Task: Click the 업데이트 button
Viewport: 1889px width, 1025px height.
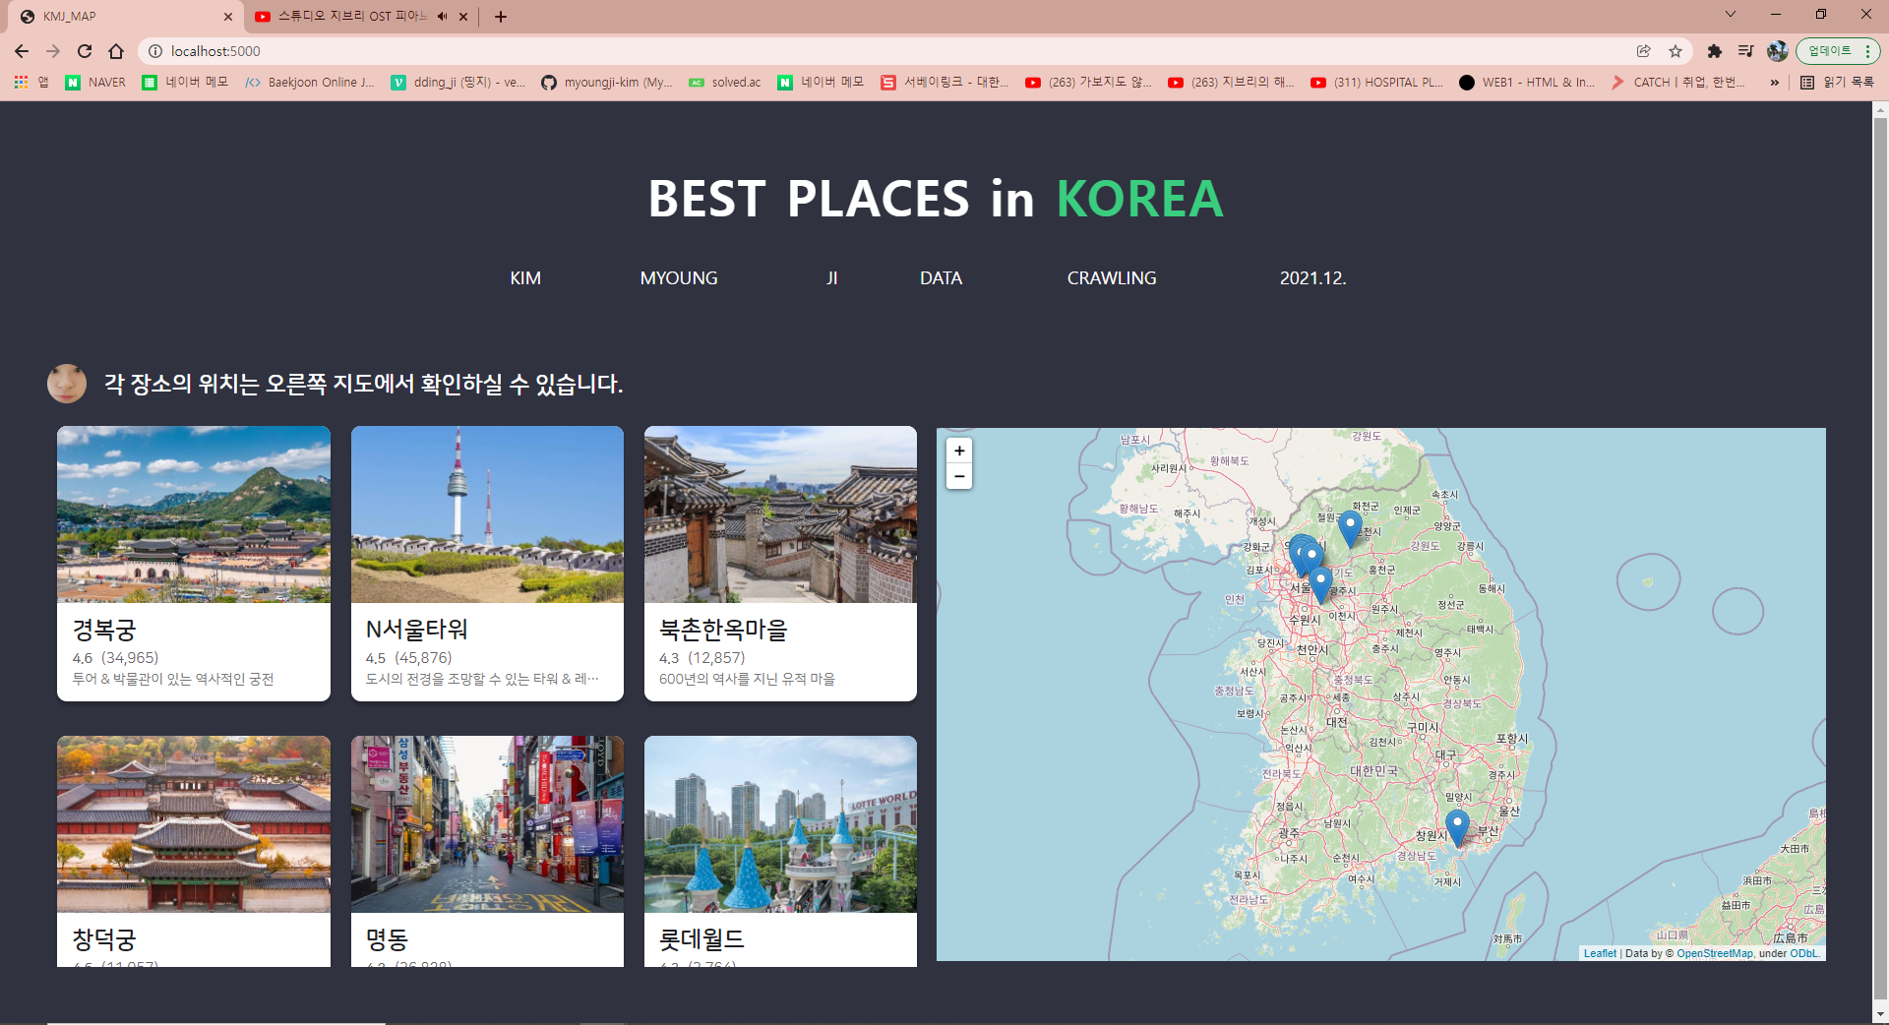Action: click(x=1828, y=51)
